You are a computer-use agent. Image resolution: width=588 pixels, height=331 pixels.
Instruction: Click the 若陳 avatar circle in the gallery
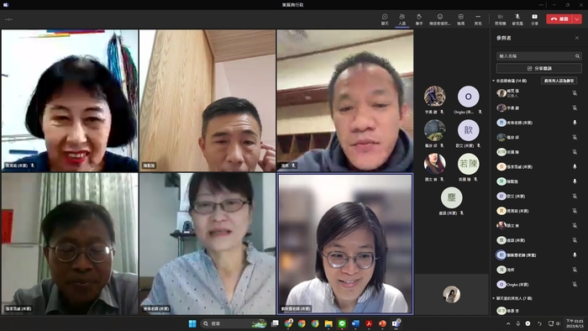pyautogui.click(x=469, y=164)
